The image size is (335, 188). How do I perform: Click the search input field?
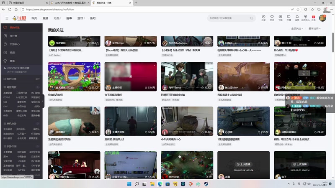(229, 18)
